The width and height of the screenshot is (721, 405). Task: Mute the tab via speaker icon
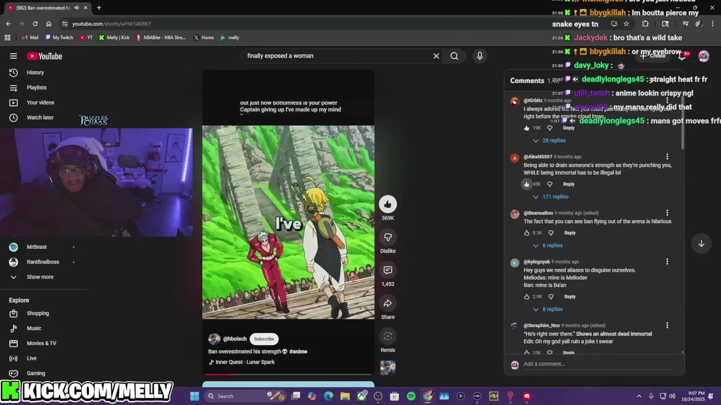[x=75, y=8]
